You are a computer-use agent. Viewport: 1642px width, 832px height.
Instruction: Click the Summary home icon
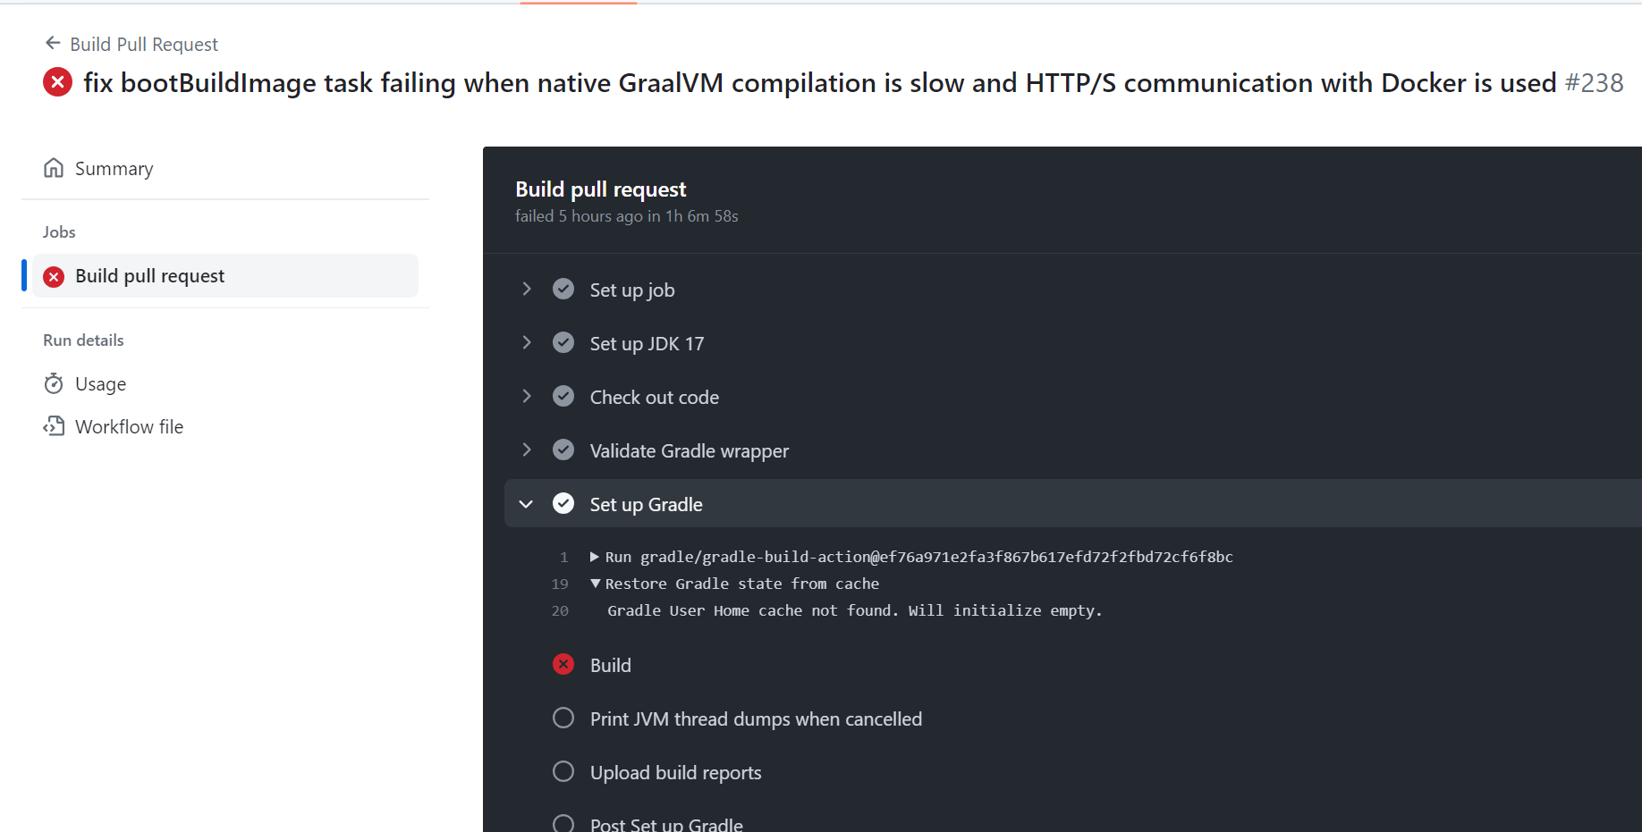54,167
